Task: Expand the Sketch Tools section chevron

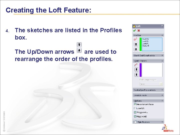Action: 162,95
